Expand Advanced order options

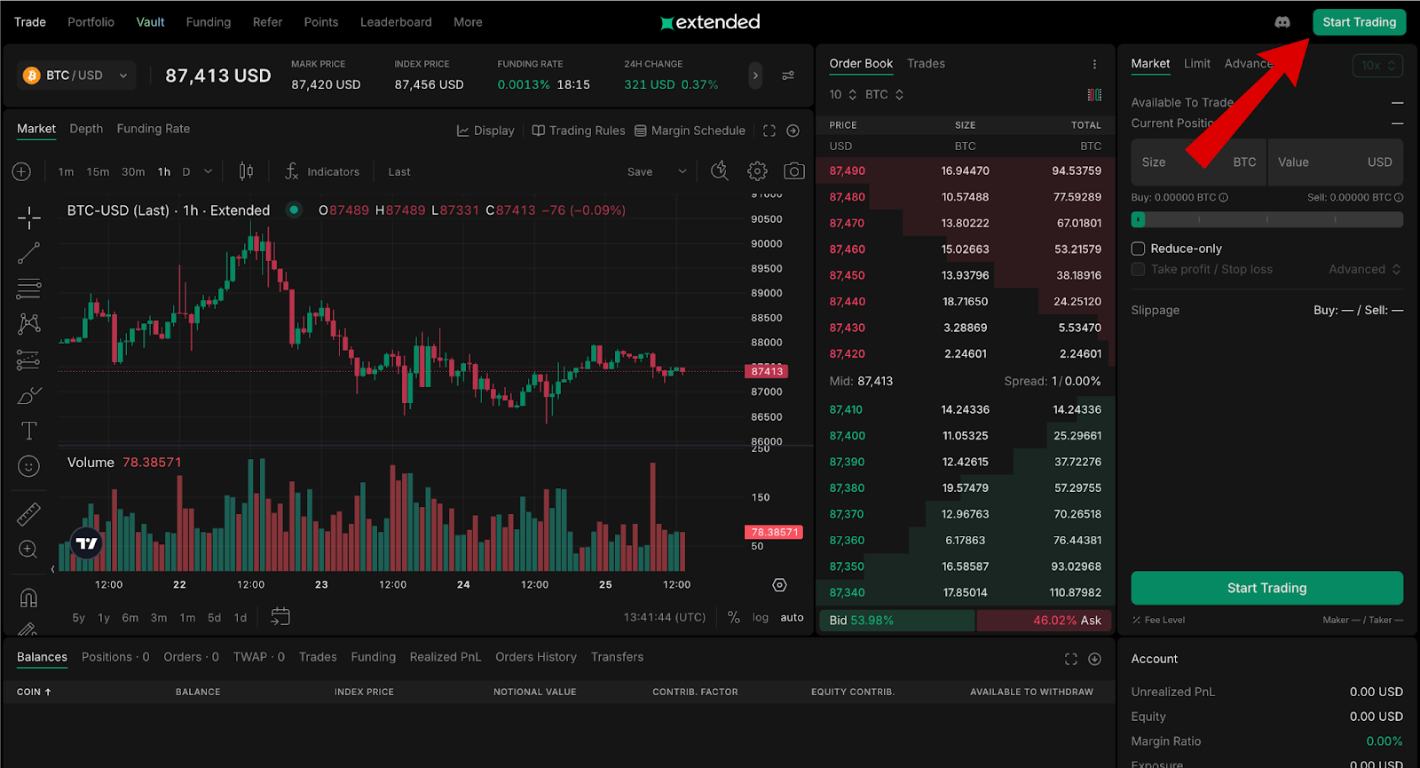pos(1365,269)
